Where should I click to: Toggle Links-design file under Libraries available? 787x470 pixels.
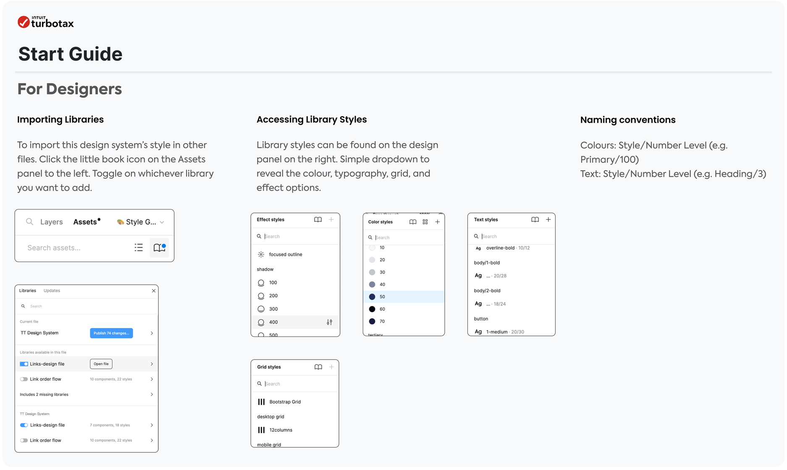24,364
